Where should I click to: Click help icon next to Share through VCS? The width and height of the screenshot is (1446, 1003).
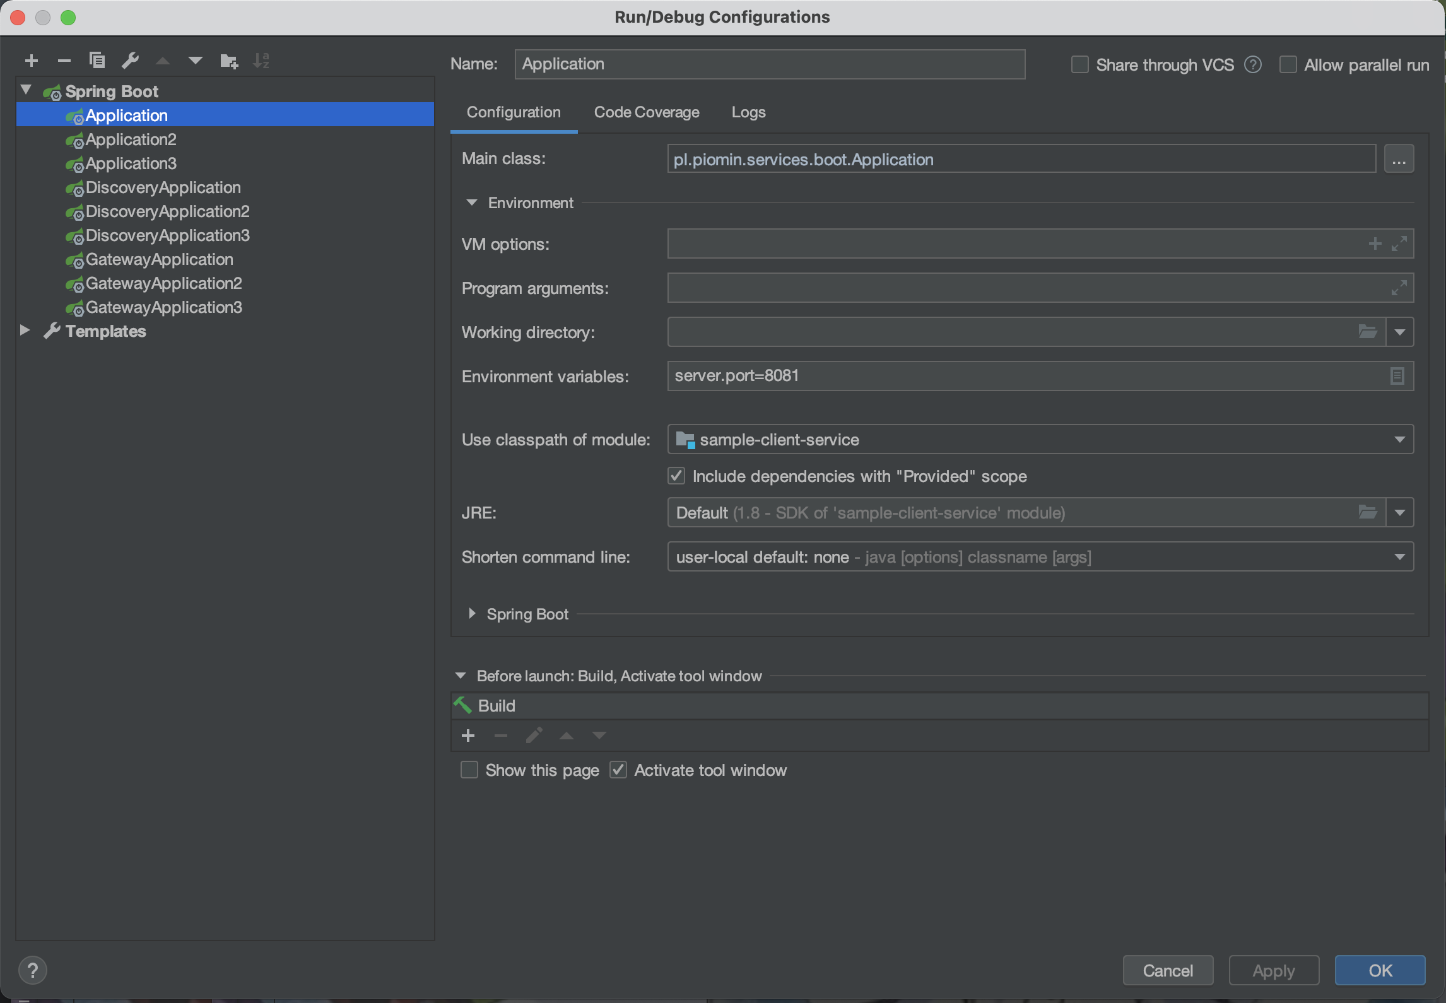click(1253, 64)
